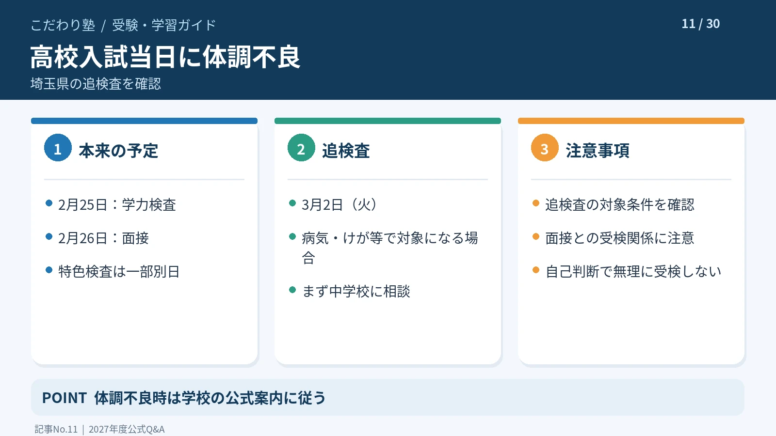Screen dimensions: 776x436
Task: Click the blue number 1 badge
Action: (x=58, y=148)
